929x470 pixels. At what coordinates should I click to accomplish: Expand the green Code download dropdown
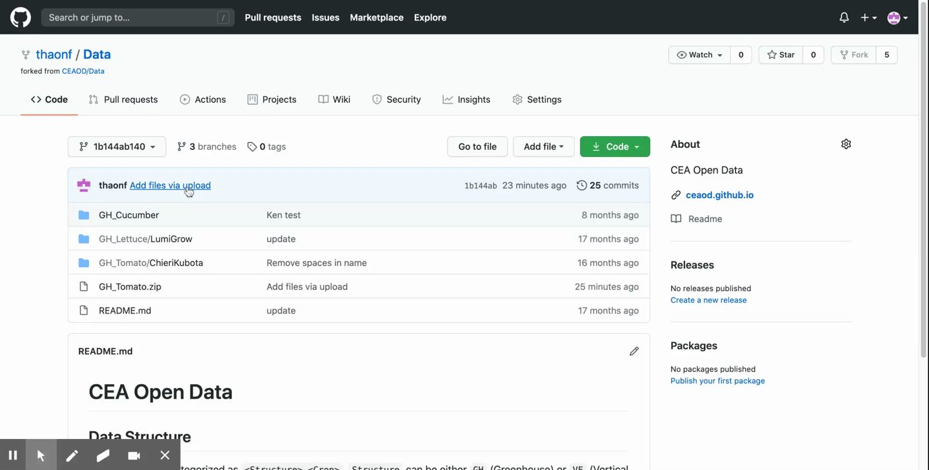pos(615,147)
